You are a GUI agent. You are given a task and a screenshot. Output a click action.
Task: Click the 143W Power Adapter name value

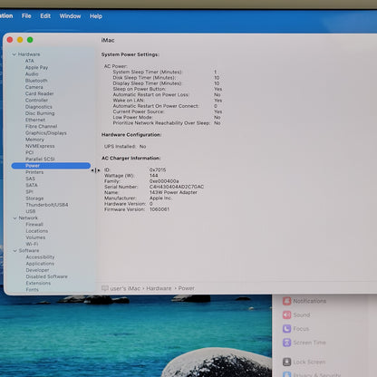[x=173, y=192]
